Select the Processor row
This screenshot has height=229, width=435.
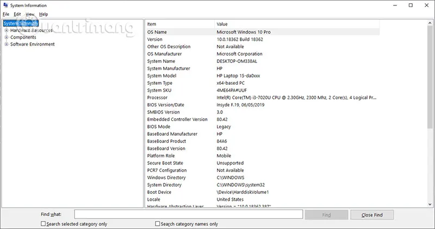[x=261, y=98]
